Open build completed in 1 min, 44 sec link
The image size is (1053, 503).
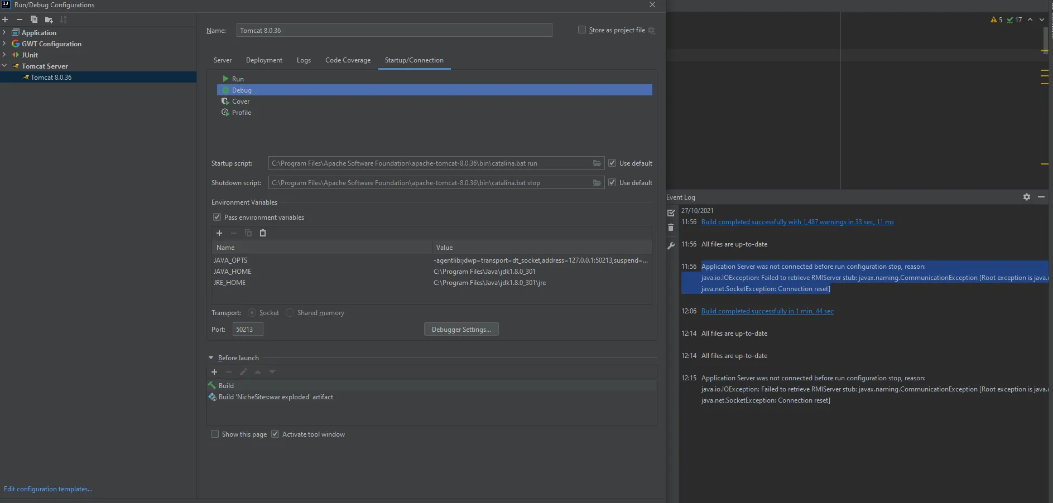pos(767,311)
